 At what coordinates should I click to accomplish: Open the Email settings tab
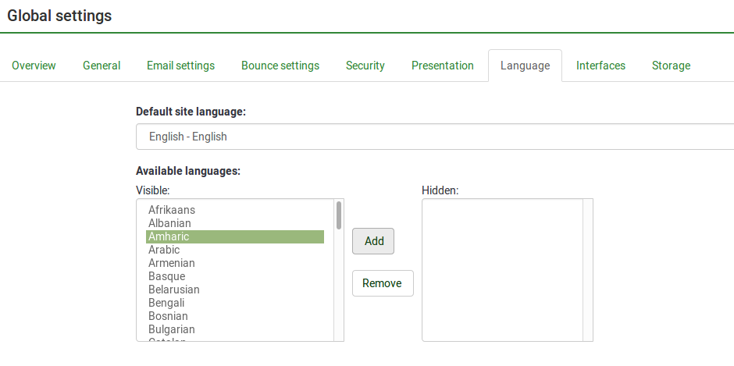click(180, 66)
